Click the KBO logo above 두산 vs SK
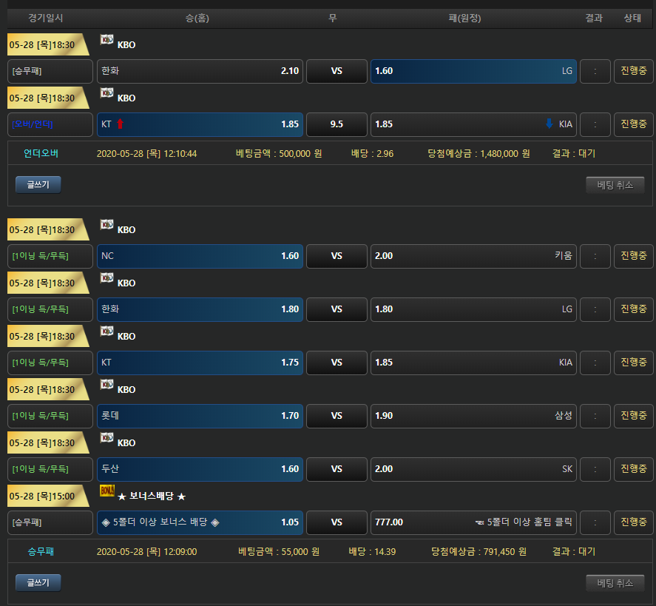656x606 pixels. click(x=106, y=438)
